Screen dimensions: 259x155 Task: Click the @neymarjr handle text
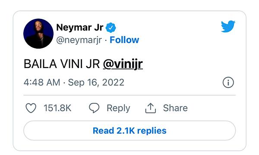79,40
